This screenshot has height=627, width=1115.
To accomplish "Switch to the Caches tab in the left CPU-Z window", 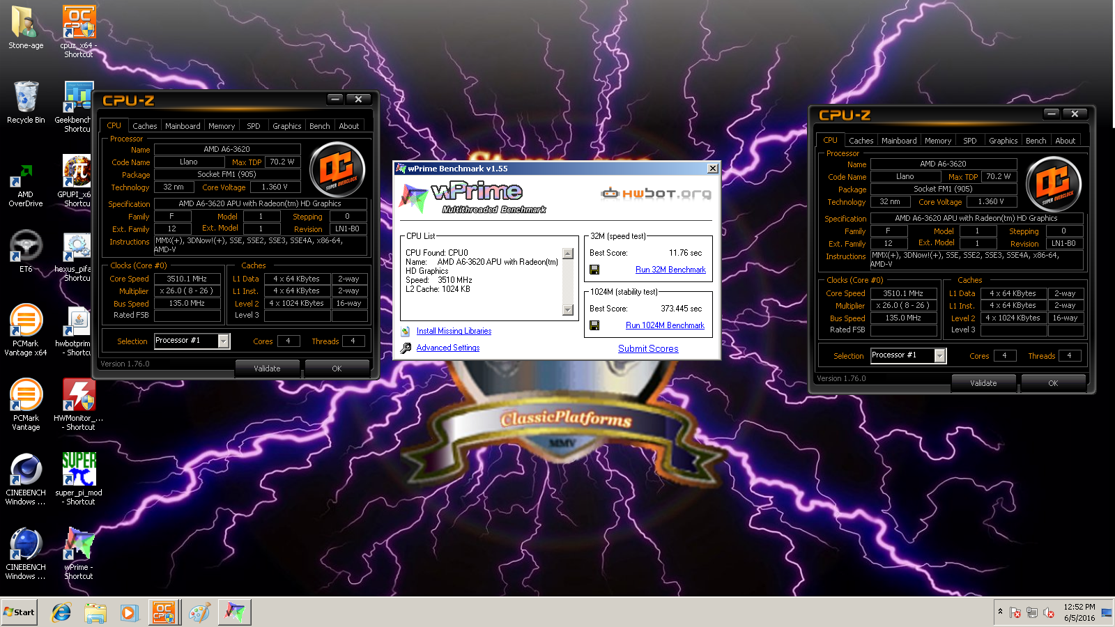I will click(x=144, y=126).
